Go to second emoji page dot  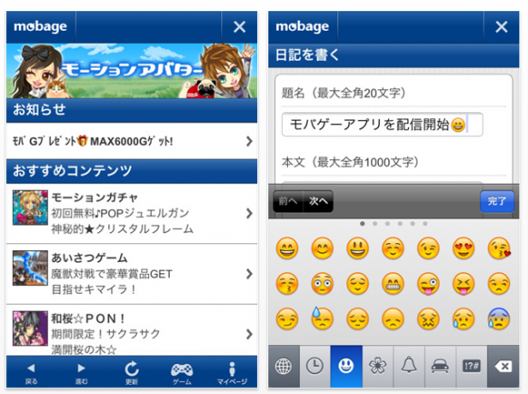coord(375,224)
